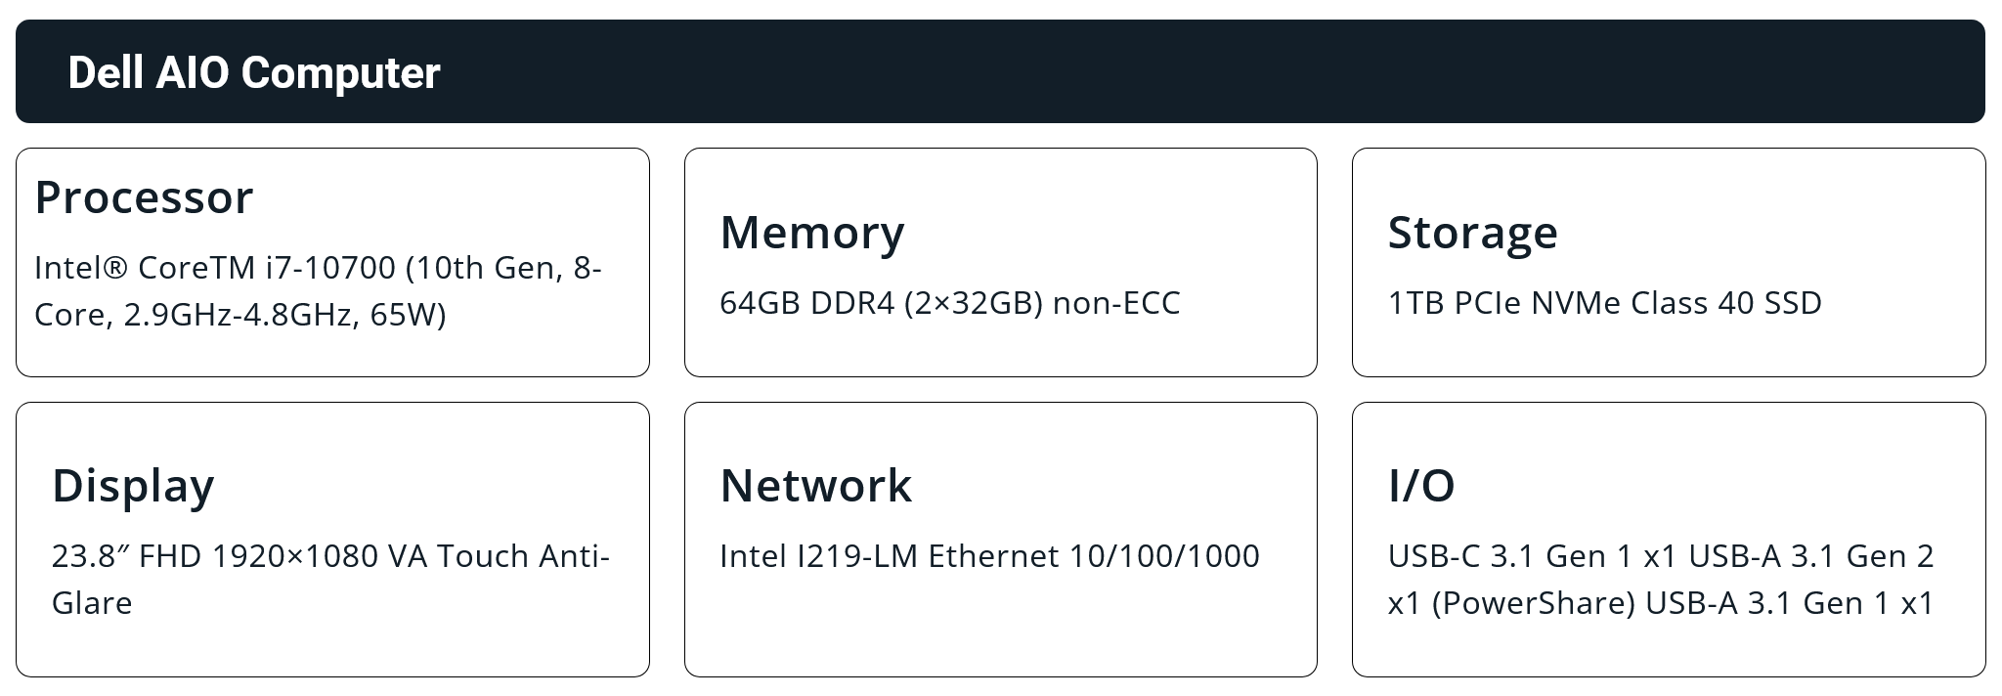
Task: Click the Storage heading
Action: pos(1472,233)
